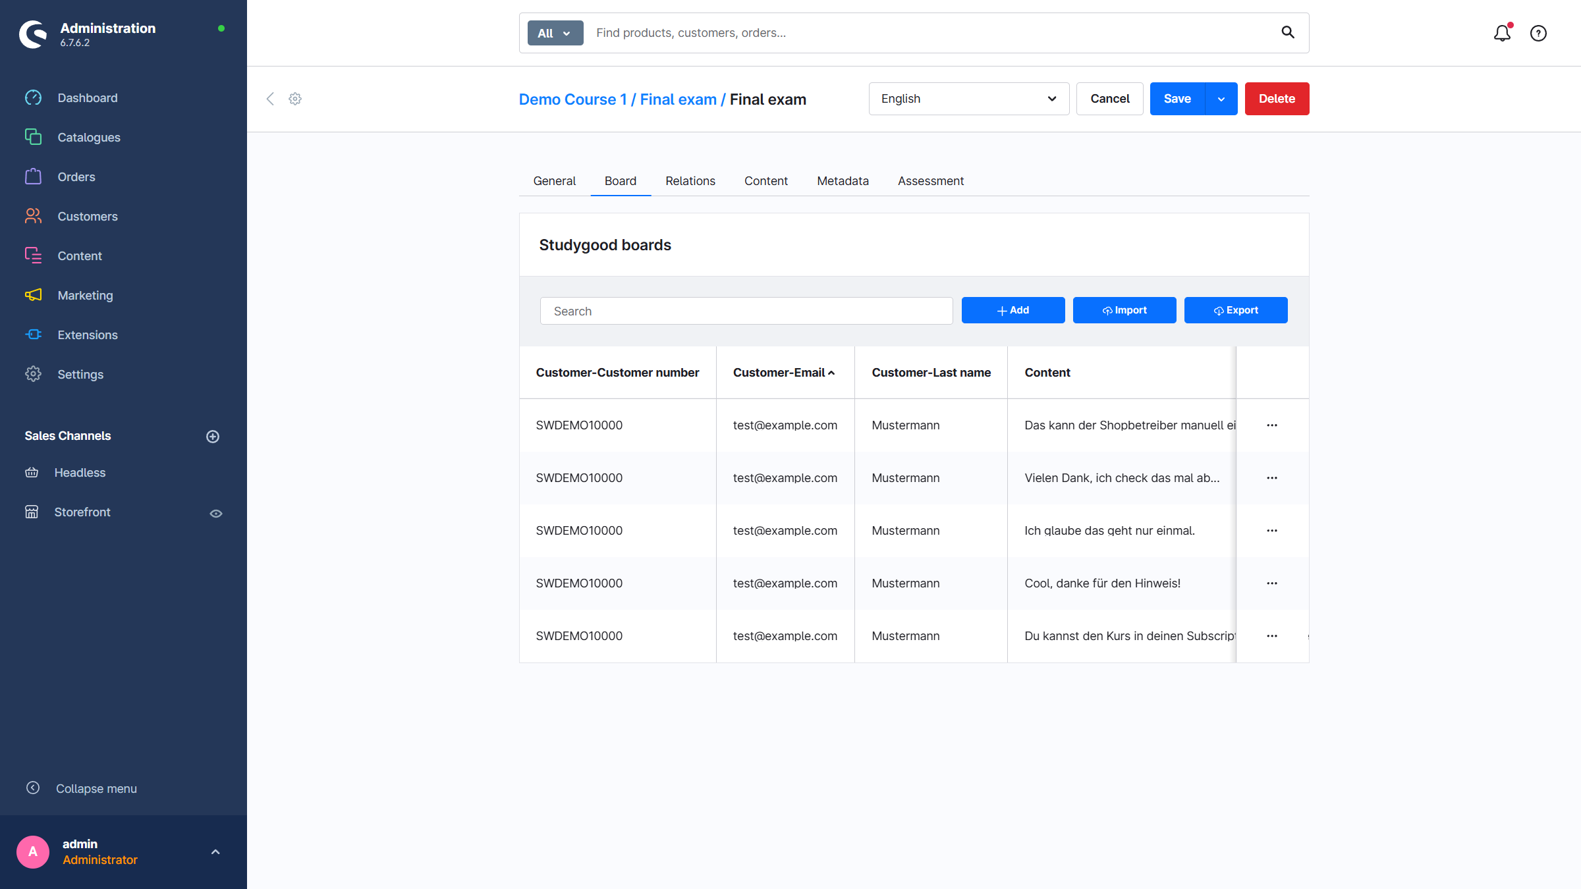Expand the admin user menu
Screen dimensions: 1581x889
coord(215,851)
